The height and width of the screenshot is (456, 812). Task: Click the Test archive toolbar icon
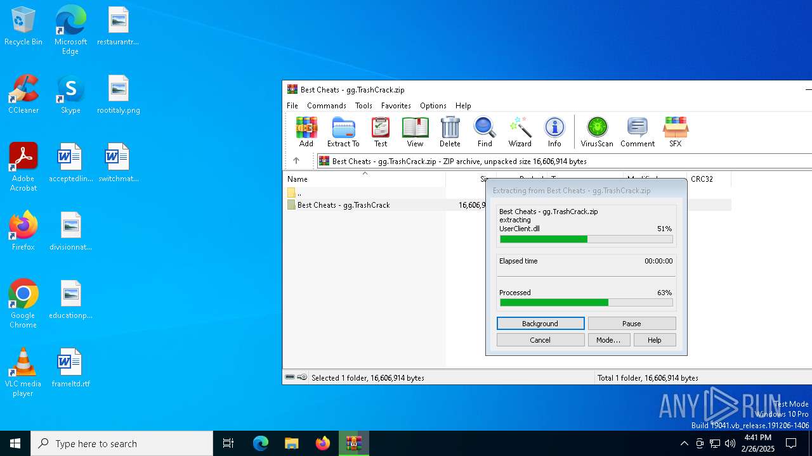[x=381, y=132]
